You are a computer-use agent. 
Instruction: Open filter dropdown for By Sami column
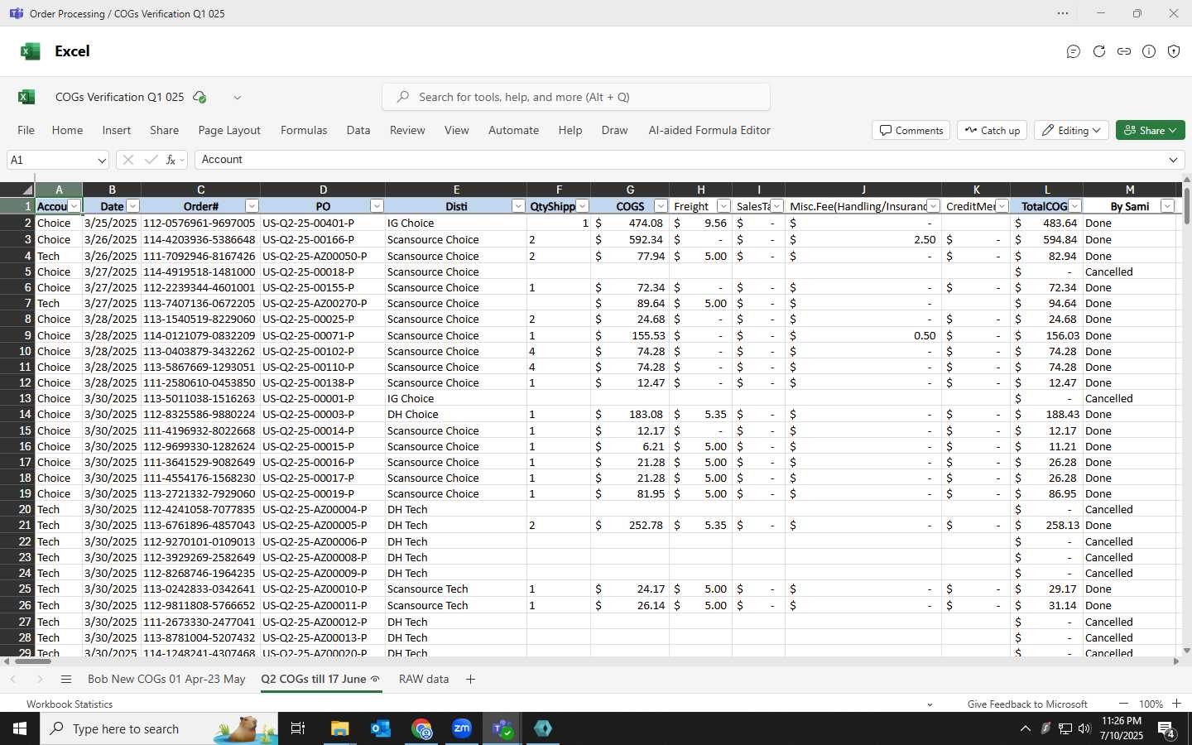click(1167, 206)
